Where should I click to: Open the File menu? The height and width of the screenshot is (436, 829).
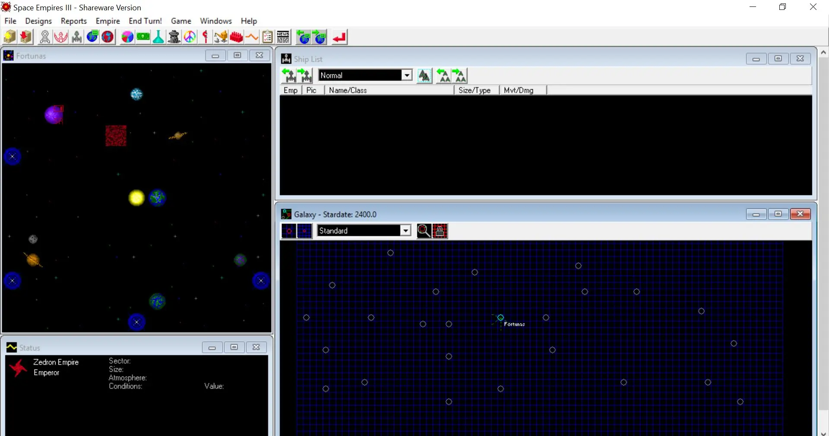pyautogui.click(x=10, y=21)
